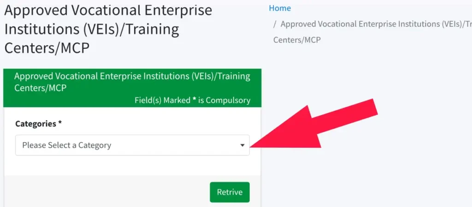The height and width of the screenshot is (207, 472).
Task: Click 'Centers/MCP' inside the green panel header
Action: click(41, 88)
